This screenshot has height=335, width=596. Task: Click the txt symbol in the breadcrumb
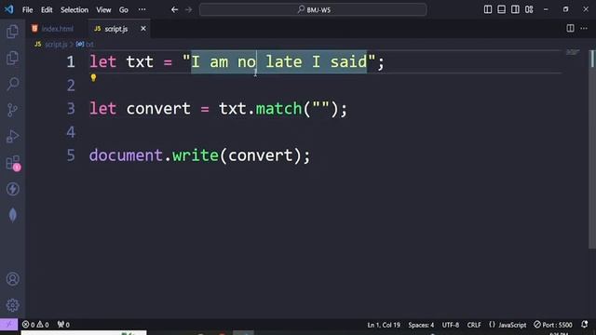coord(89,45)
